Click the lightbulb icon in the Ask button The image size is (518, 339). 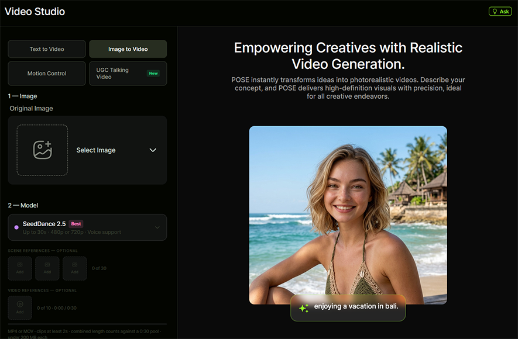click(495, 12)
